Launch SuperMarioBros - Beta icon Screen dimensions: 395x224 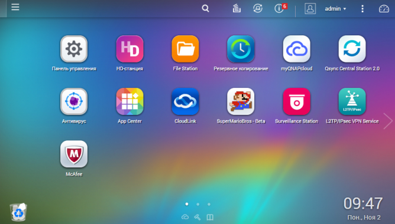coord(241,101)
